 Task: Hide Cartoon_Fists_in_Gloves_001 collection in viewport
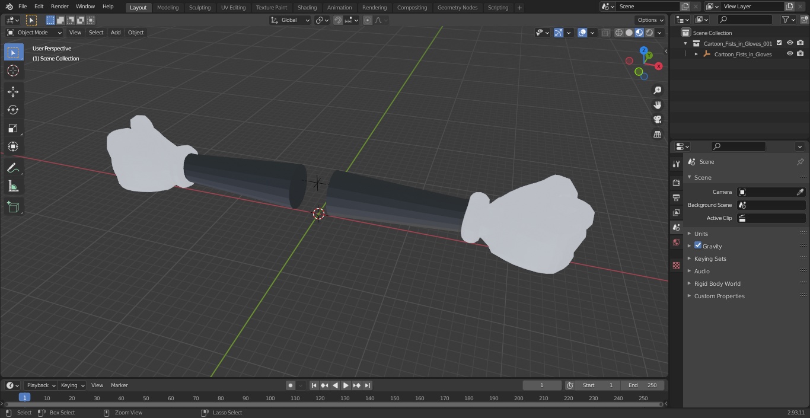(790, 43)
